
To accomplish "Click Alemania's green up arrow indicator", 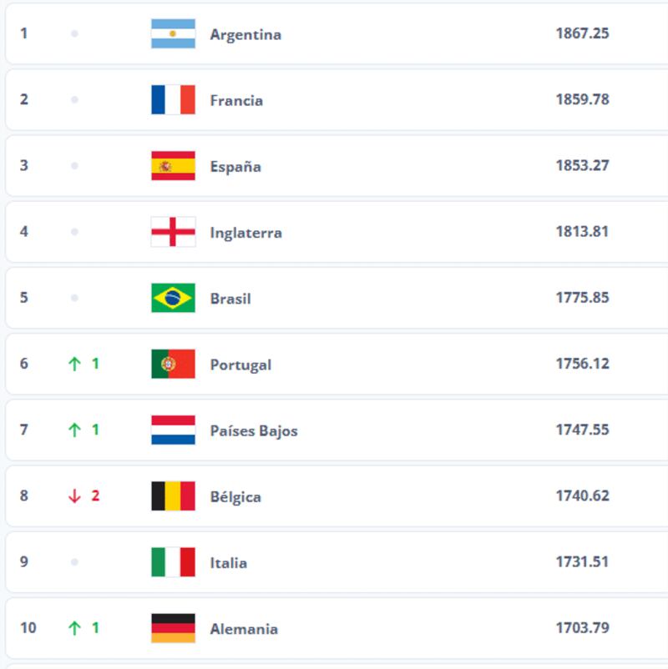I will 74,628.
